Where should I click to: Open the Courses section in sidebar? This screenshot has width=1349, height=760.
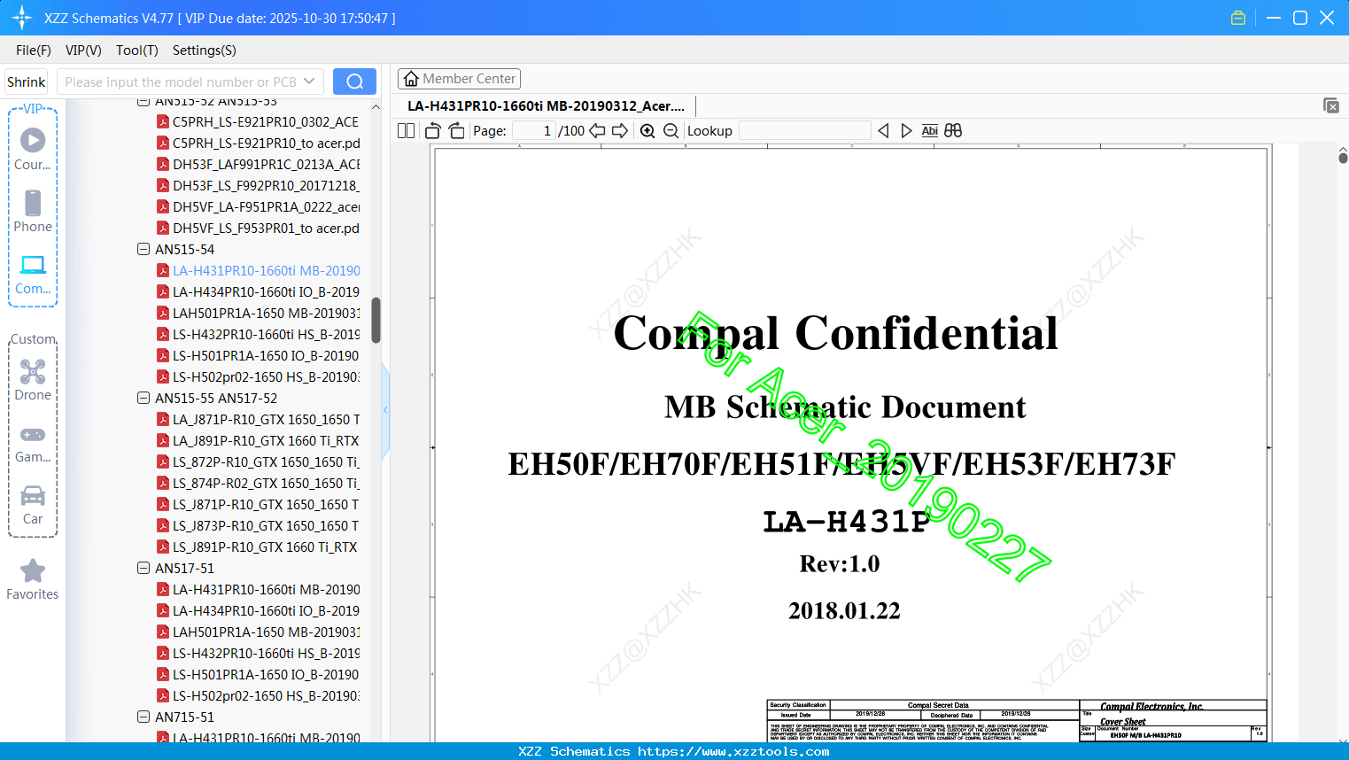[33, 149]
